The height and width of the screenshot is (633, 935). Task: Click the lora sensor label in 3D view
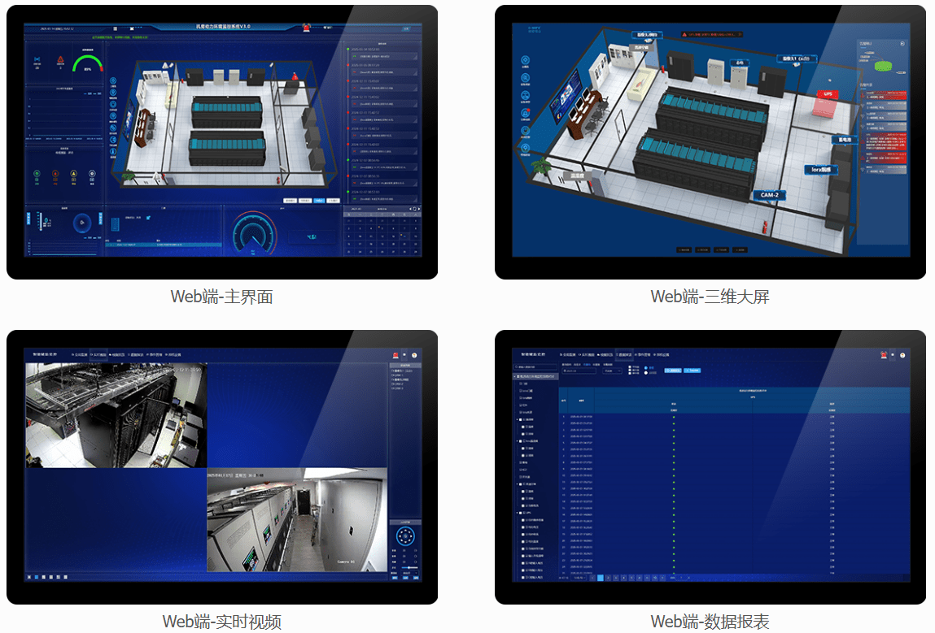click(x=819, y=170)
